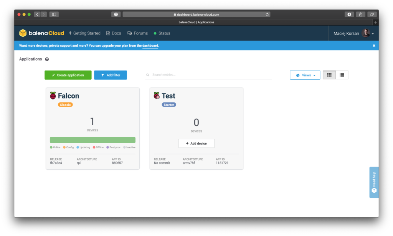Select the balenaCloud Applications tab
Screen dimensions: 393x236
click(196, 22)
